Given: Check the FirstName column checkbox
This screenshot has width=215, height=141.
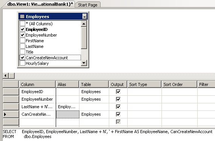Looking at the screenshot, I should coord(23,40).
